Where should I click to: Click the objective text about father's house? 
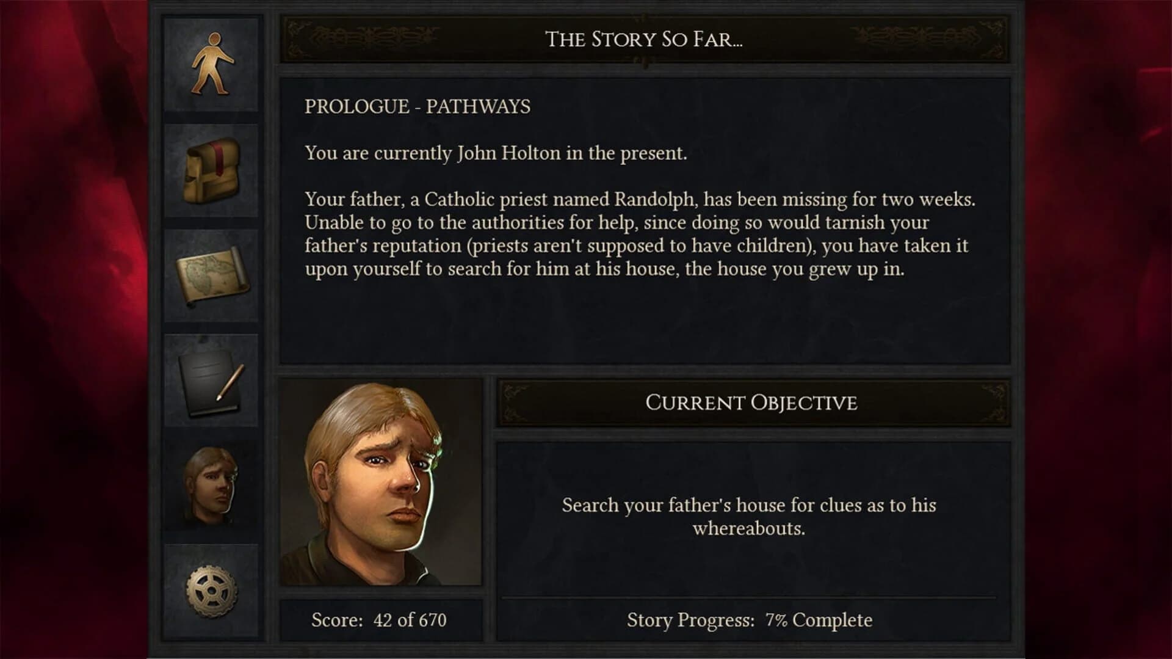click(x=749, y=517)
